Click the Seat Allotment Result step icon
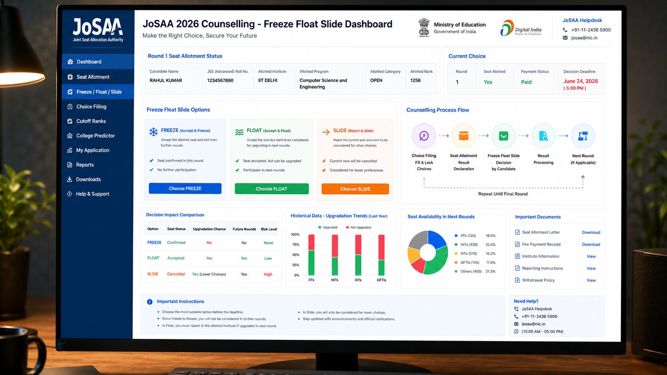The width and height of the screenshot is (667, 375). tap(464, 136)
